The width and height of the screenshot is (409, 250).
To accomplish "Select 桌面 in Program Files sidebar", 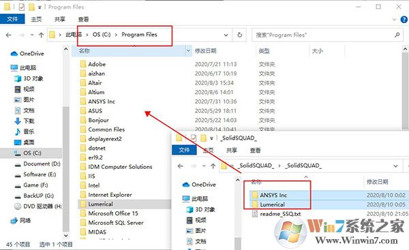I will click(25, 142).
